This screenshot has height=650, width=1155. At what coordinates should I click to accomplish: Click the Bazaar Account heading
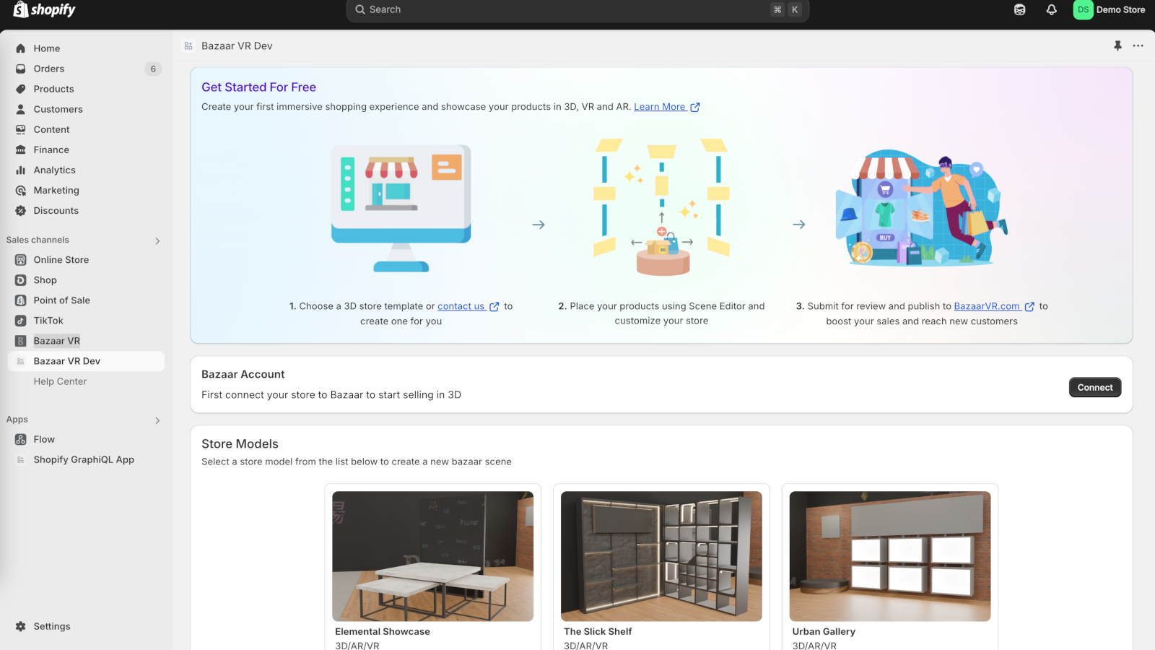coord(243,374)
